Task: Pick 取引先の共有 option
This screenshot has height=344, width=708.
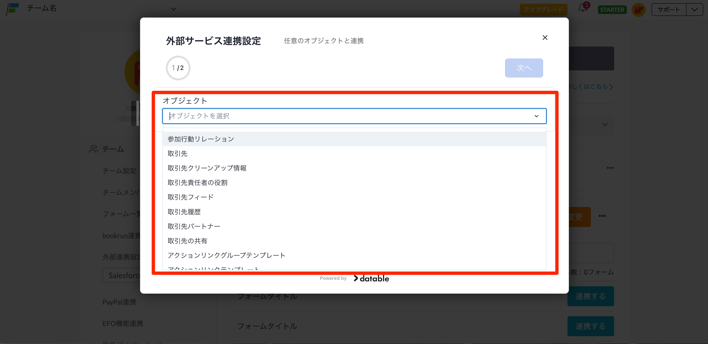Action: [354, 241]
